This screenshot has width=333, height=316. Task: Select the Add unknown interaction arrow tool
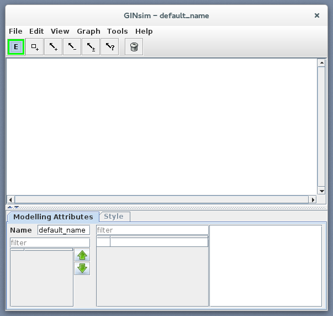pos(109,47)
